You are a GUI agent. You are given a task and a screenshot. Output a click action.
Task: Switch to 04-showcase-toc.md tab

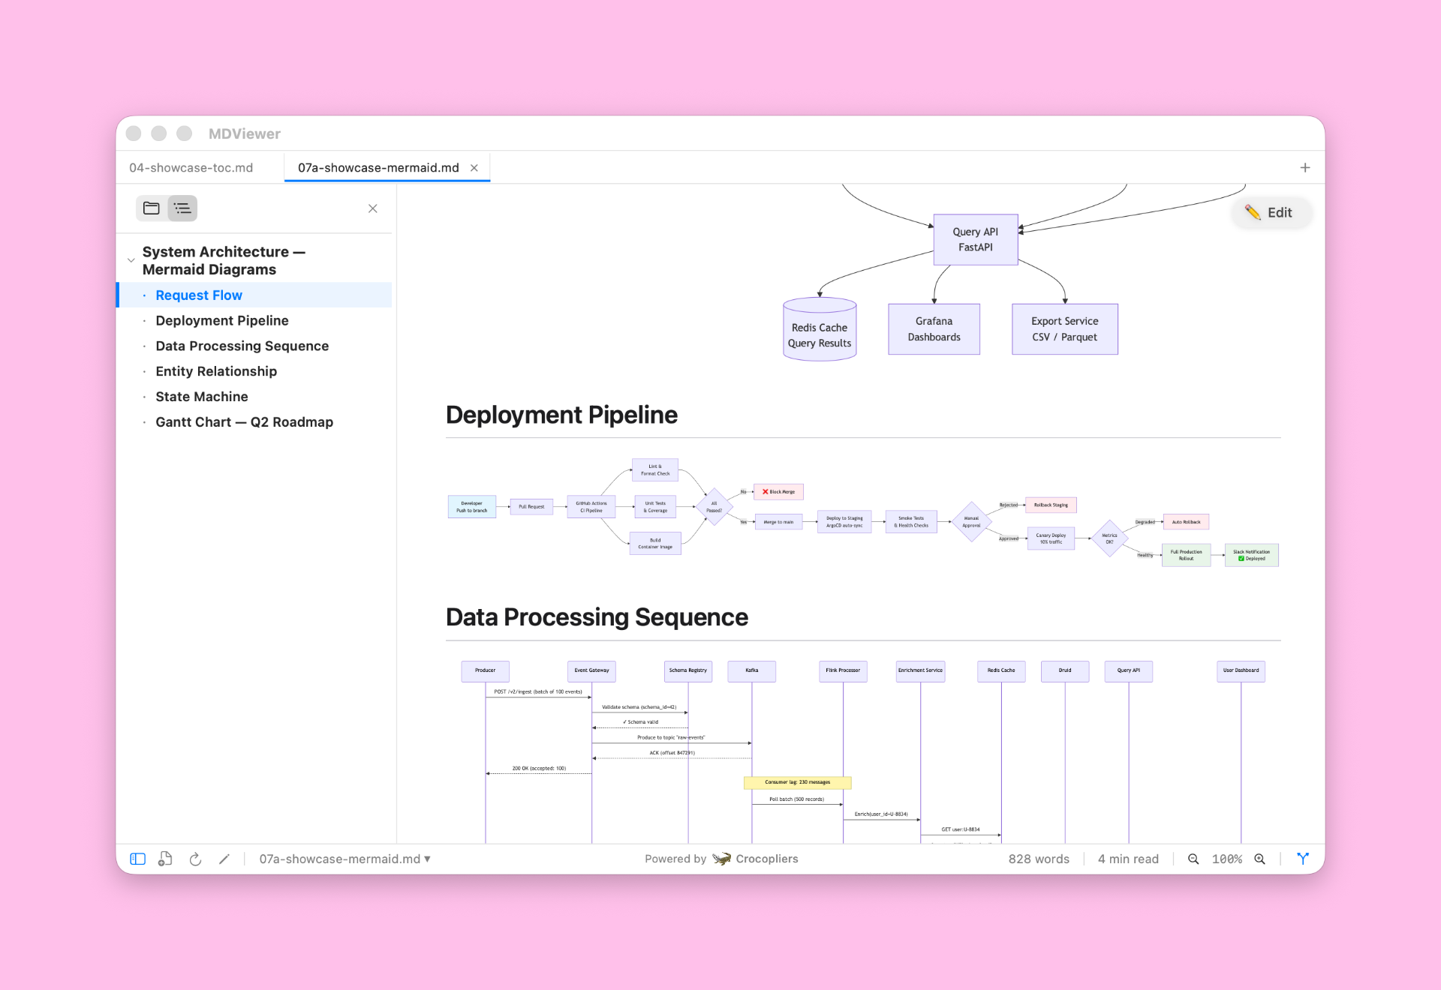(x=191, y=167)
